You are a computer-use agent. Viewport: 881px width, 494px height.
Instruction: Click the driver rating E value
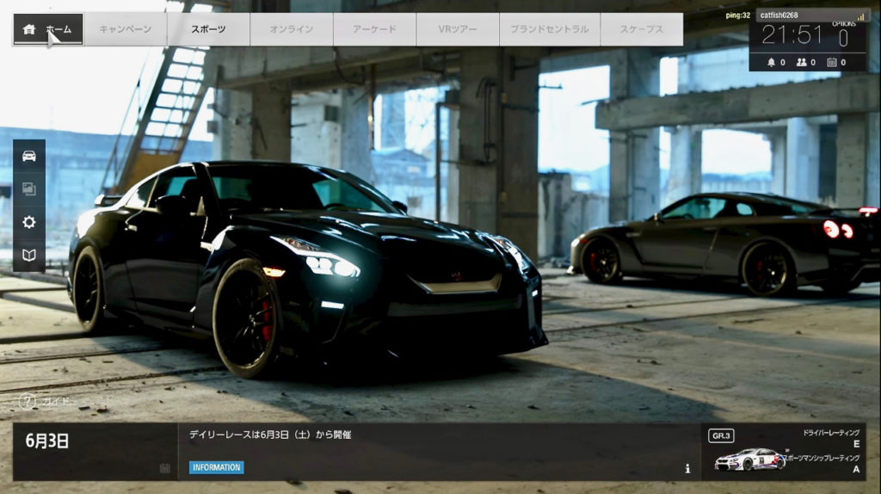click(x=856, y=444)
